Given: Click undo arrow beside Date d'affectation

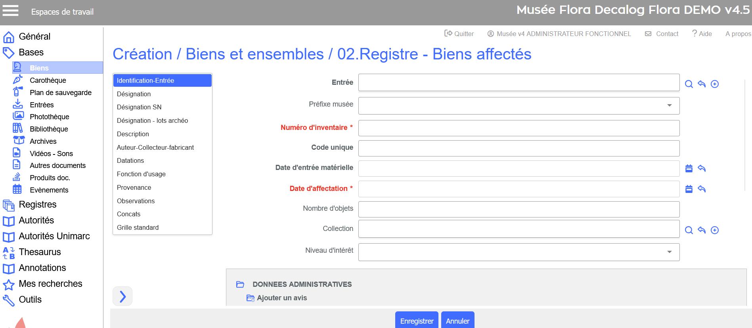Looking at the screenshot, I should tap(702, 189).
